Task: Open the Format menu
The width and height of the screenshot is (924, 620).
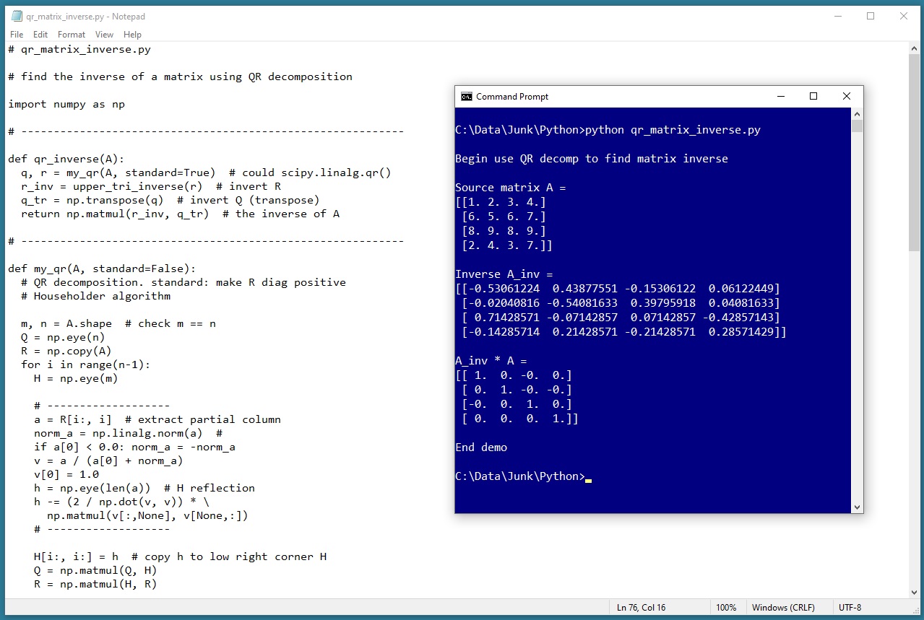Action: pyautogui.click(x=72, y=35)
